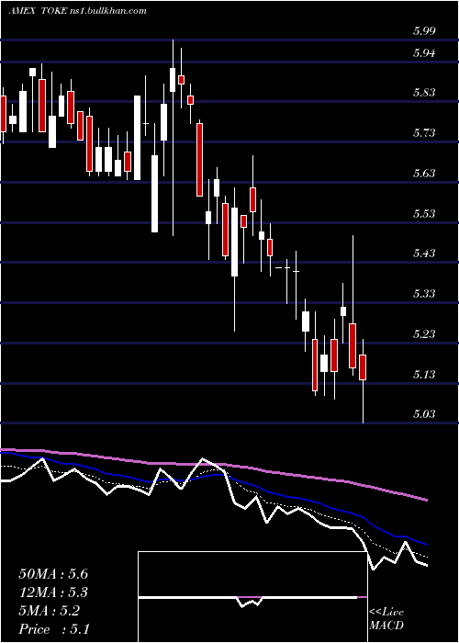The height and width of the screenshot is (643, 459).
Task: Click the 5.43 price axis label
Action: 424,253
